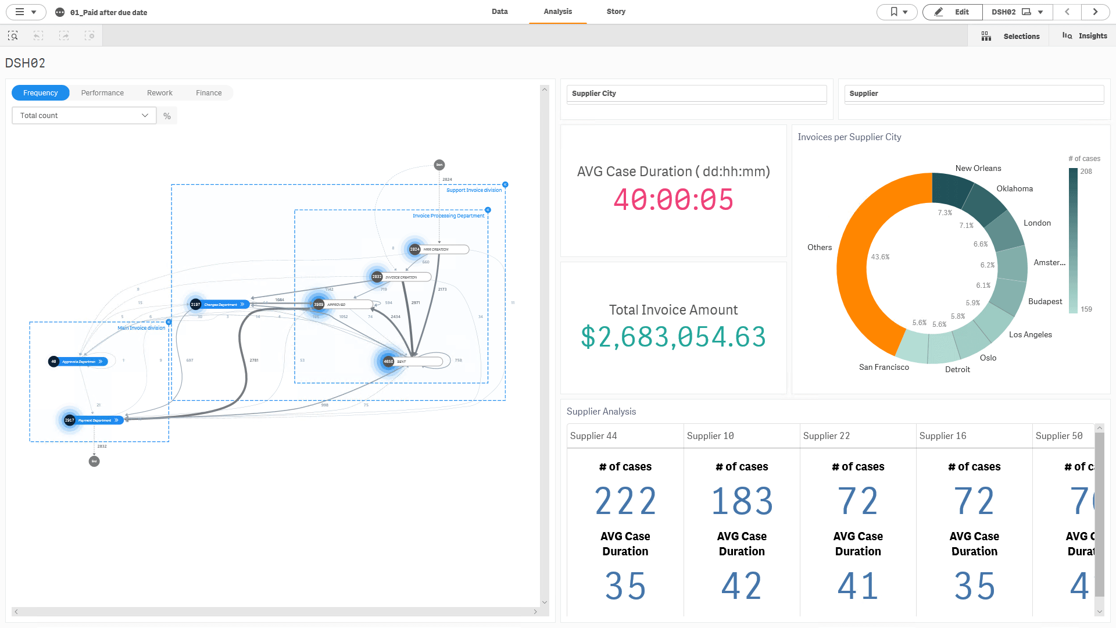The width and height of the screenshot is (1116, 628).
Task: Click scroll up arrow in process panel
Action: tap(545, 90)
